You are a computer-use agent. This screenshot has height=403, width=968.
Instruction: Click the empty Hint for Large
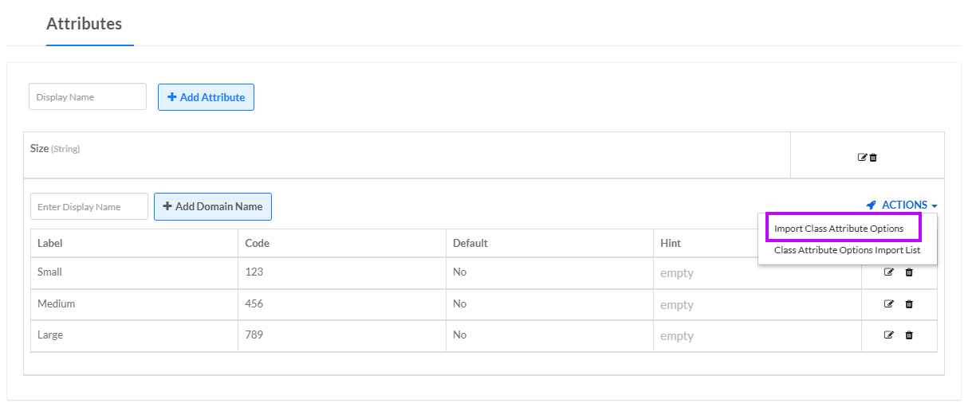pyautogui.click(x=677, y=336)
